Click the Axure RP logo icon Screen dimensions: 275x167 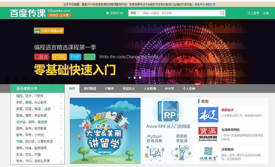coord(168,111)
